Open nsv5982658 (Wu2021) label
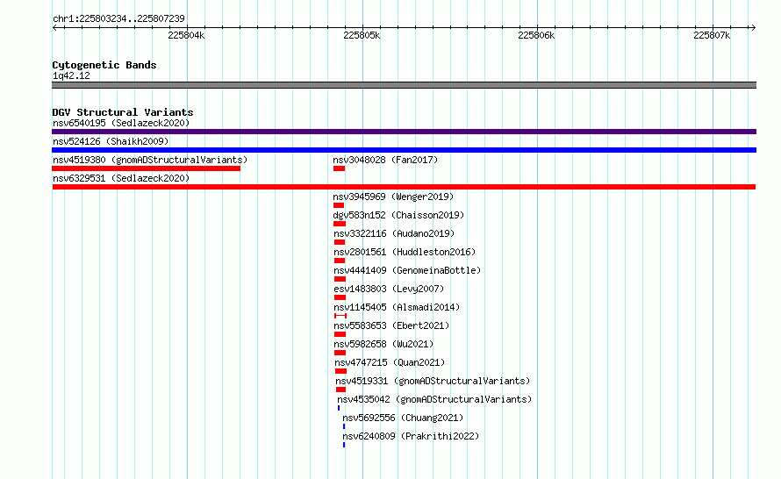This screenshot has height=479, width=781. coord(383,344)
